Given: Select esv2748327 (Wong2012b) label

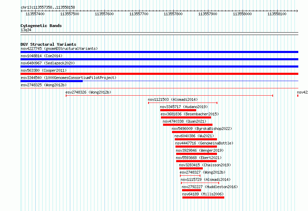Looking at the screenshot, I should [202, 172].
